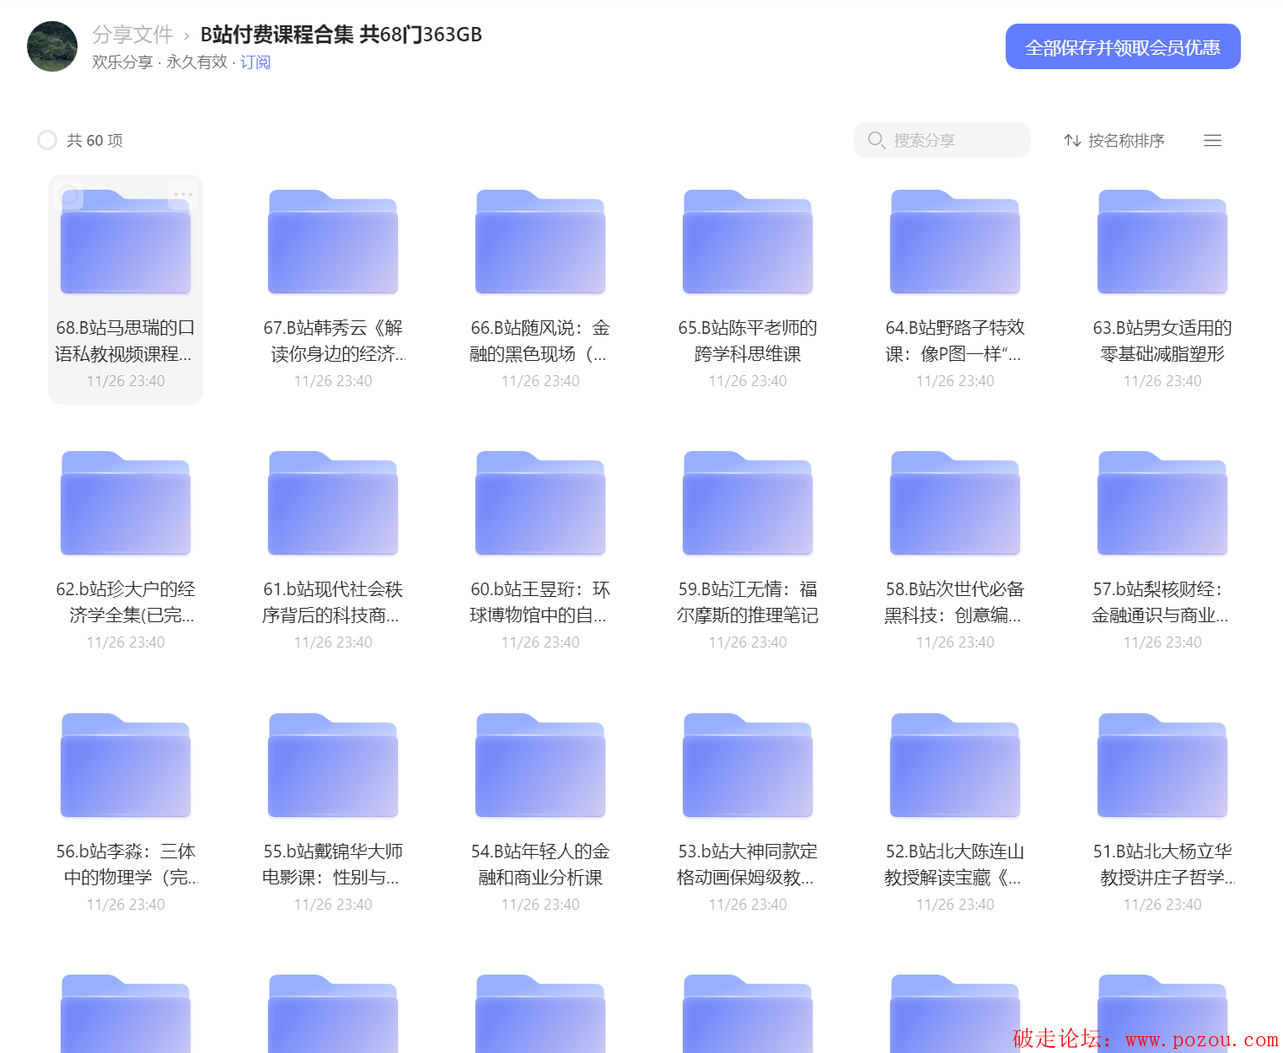
Task: Click the text 64.B站野路子特效课
Action: [955, 341]
